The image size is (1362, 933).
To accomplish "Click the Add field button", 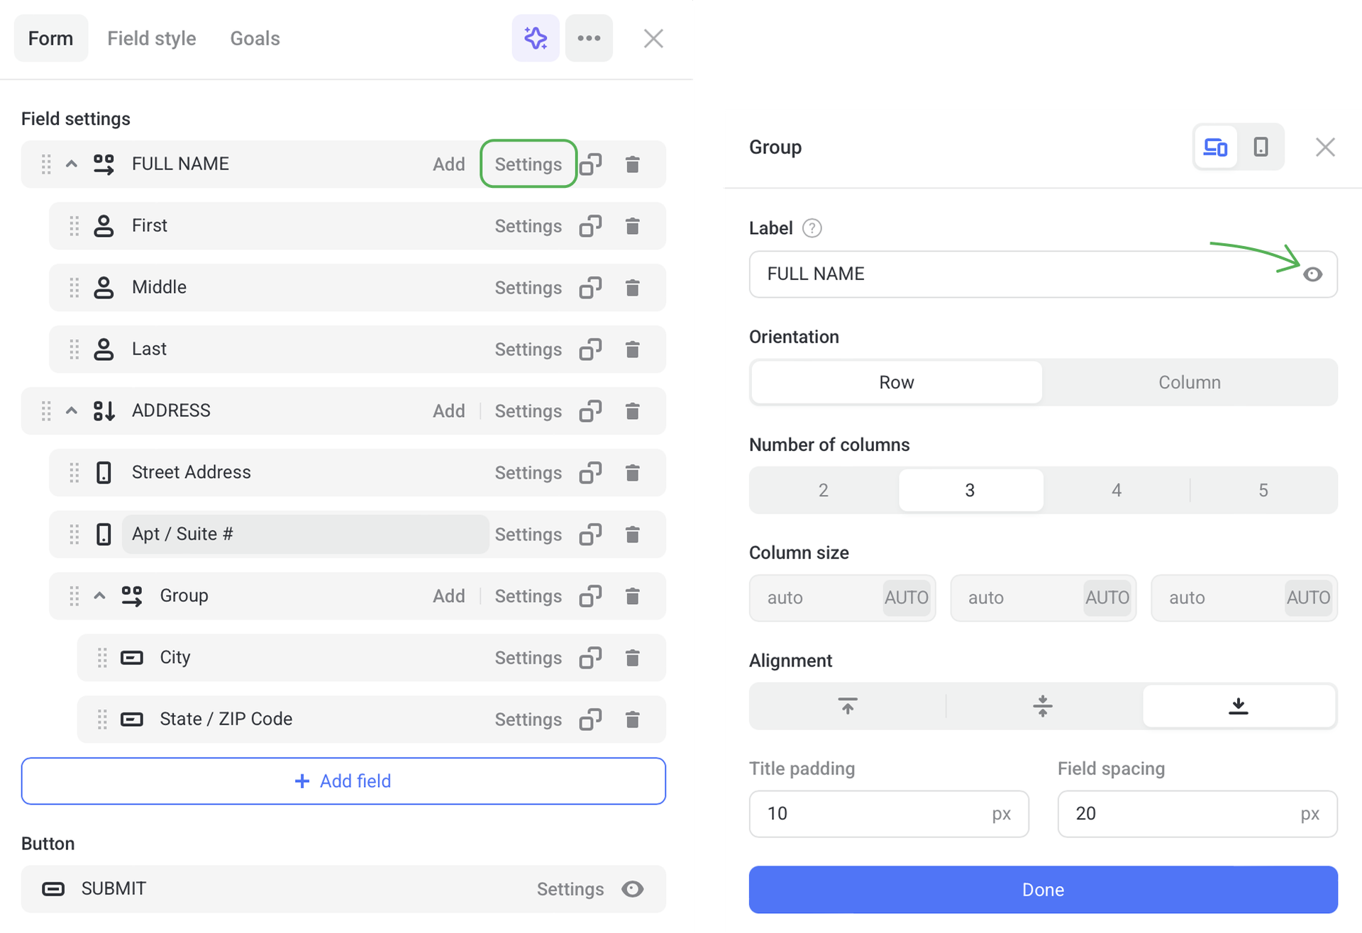I will coord(343,781).
